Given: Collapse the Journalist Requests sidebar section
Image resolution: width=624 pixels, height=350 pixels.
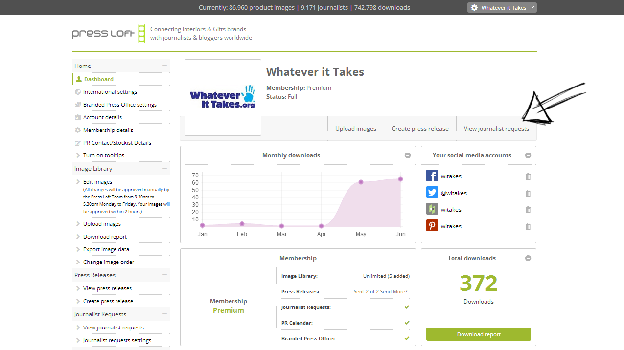Looking at the screenshot, I should click(165, 314).
